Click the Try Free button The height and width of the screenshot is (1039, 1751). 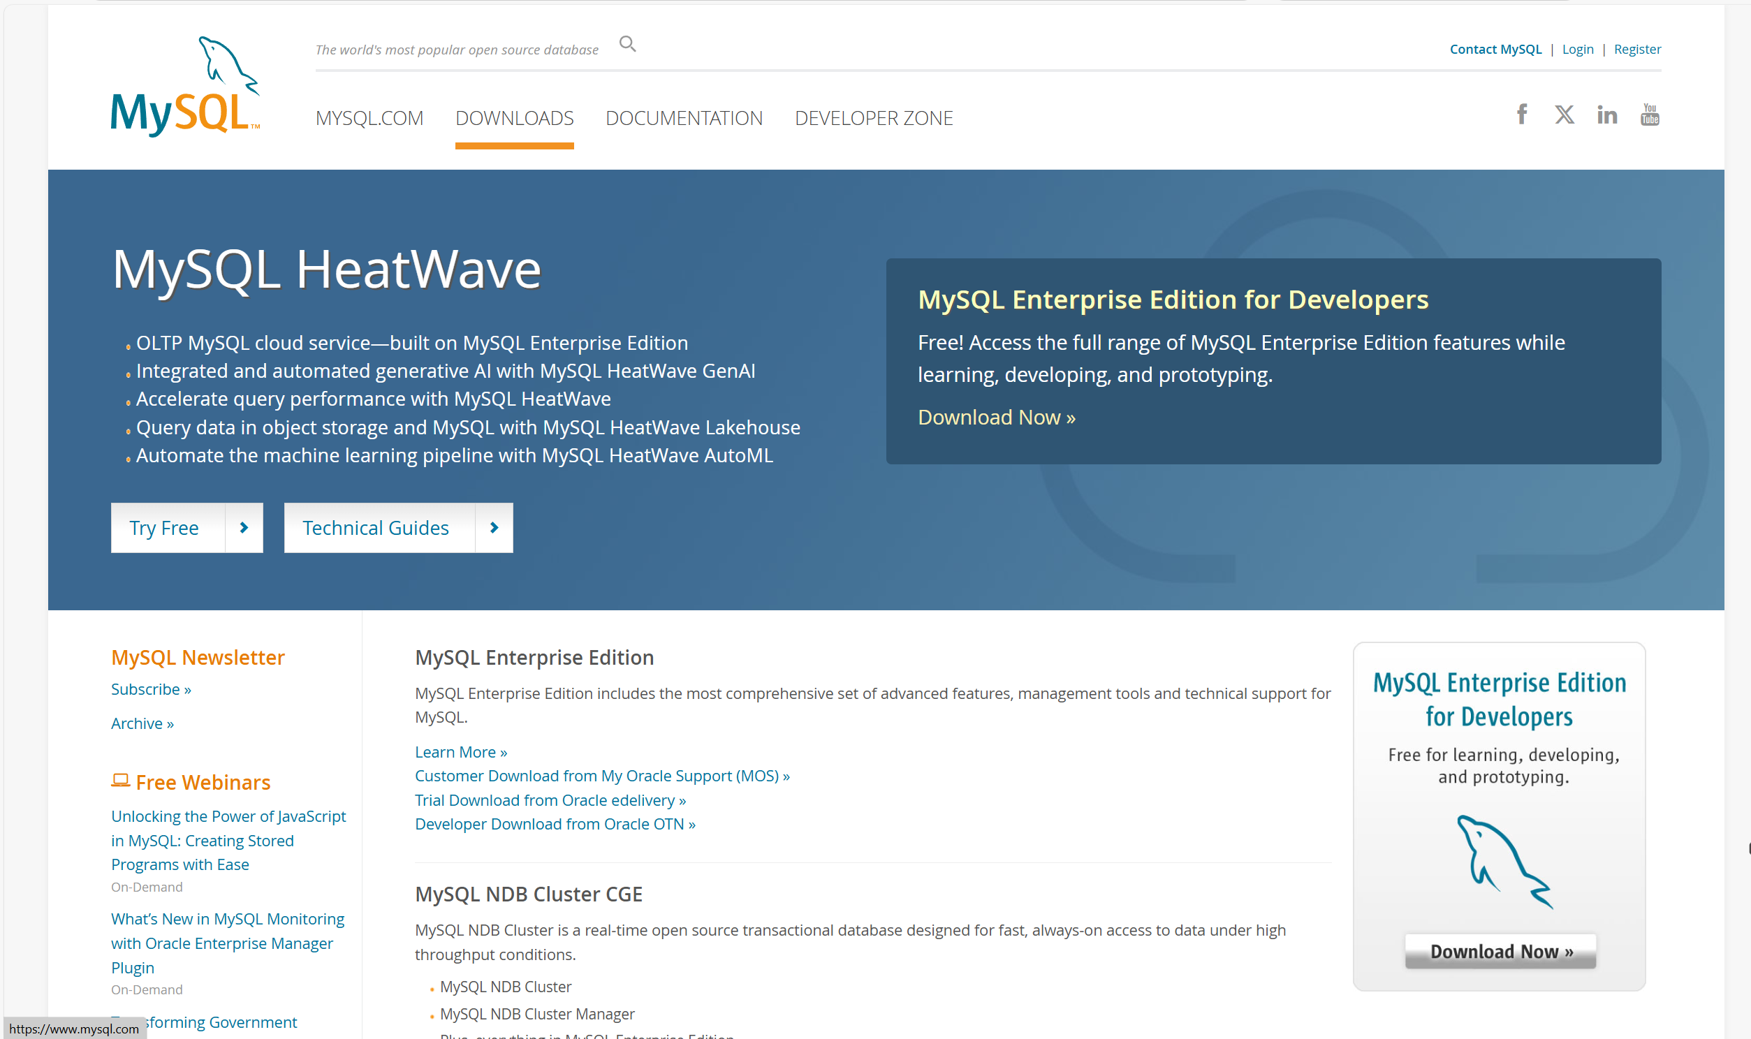tap(165, 528)
